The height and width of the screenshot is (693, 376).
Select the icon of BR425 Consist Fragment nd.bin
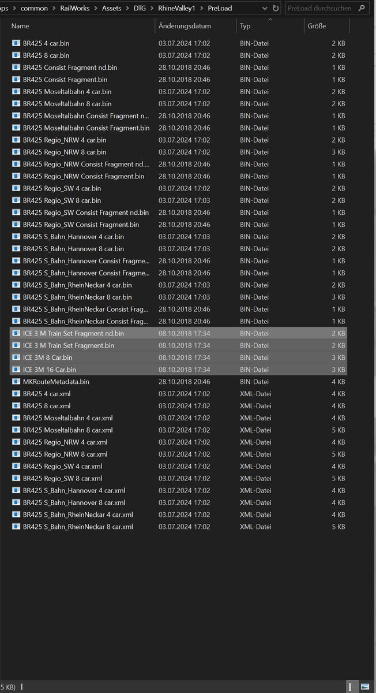(16, 68)
